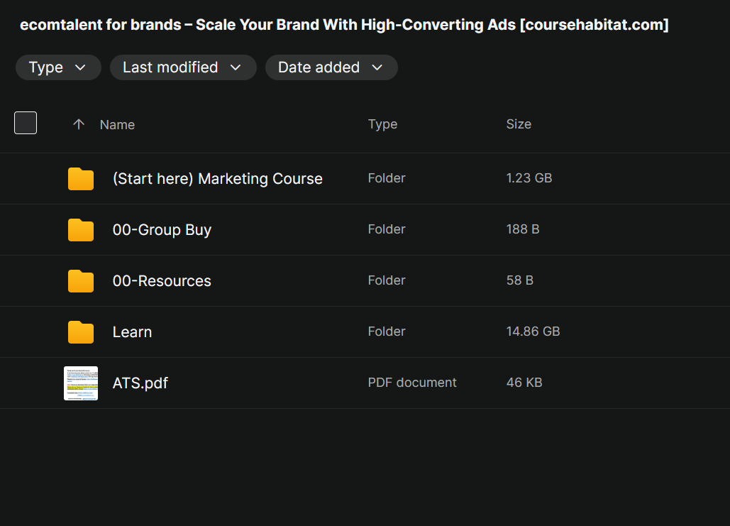Click the folder icon for (Start here) Marketing Course

[81, 179]
